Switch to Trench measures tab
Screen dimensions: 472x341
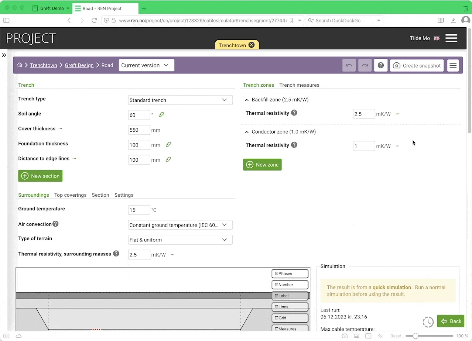click(299, 85)
